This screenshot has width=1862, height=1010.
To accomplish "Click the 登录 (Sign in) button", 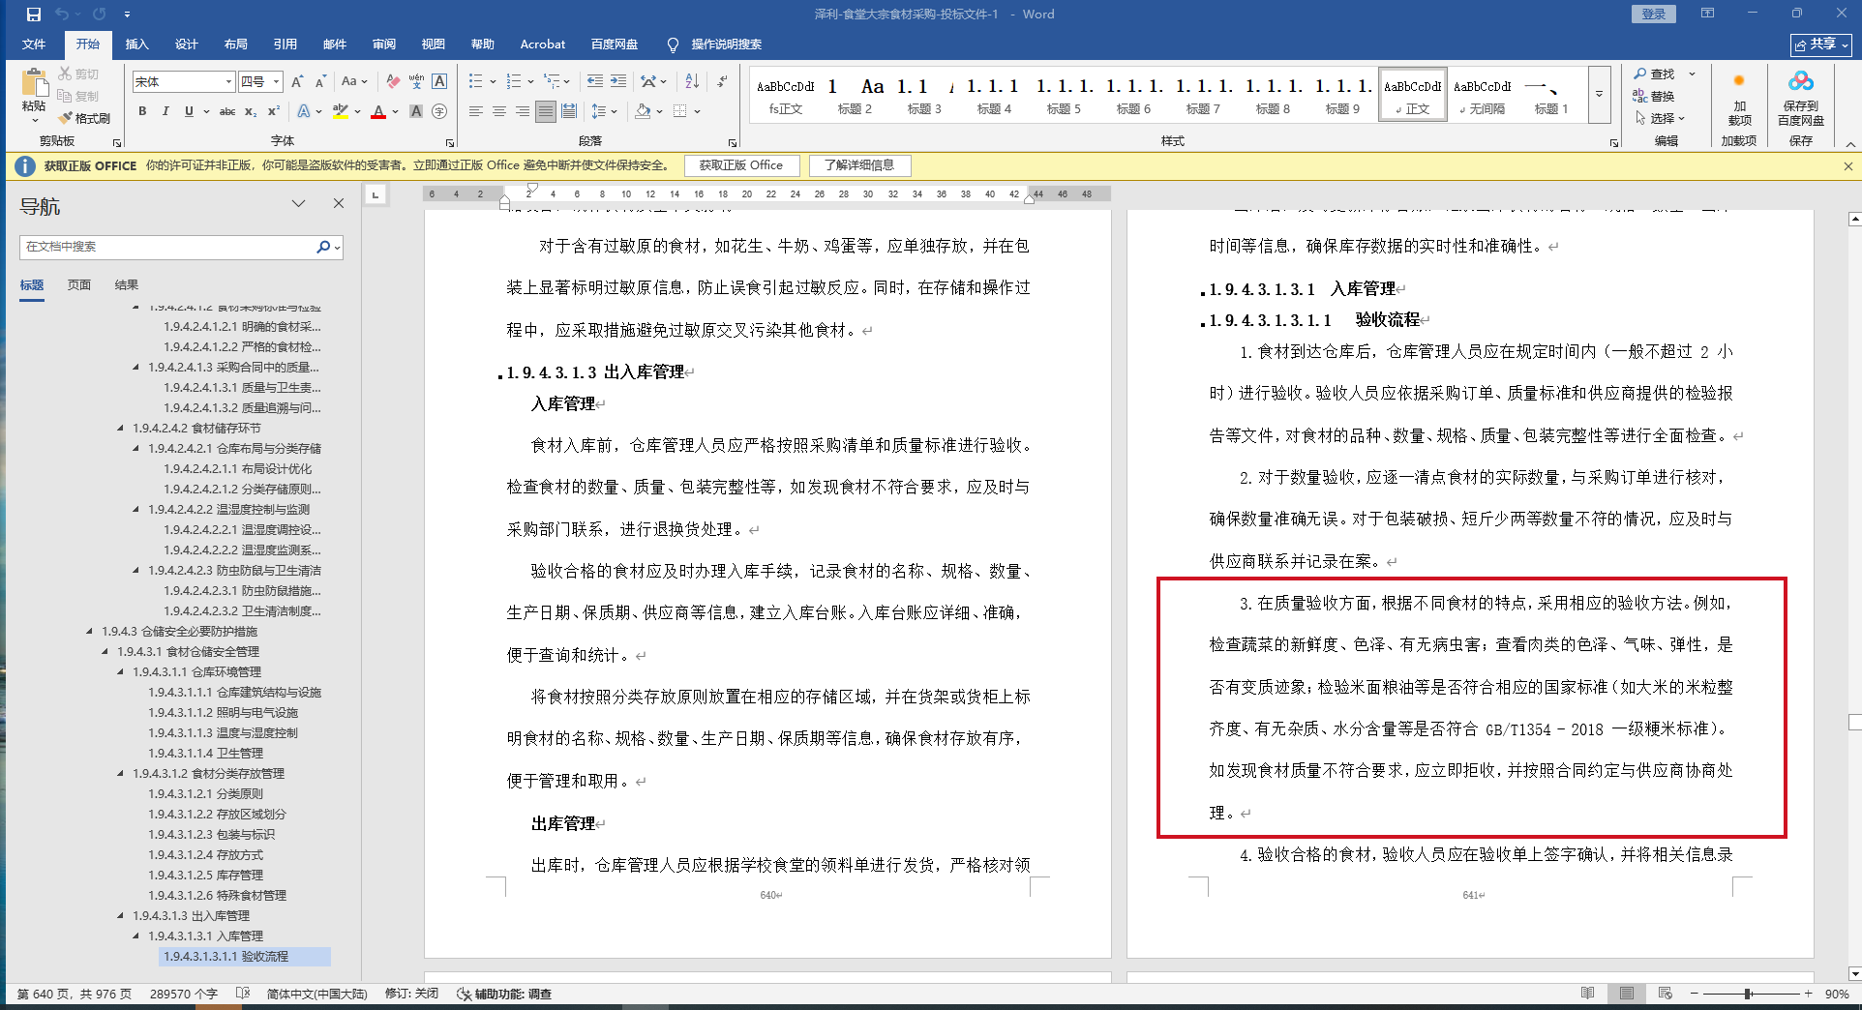I will (x=1654, y=14).
